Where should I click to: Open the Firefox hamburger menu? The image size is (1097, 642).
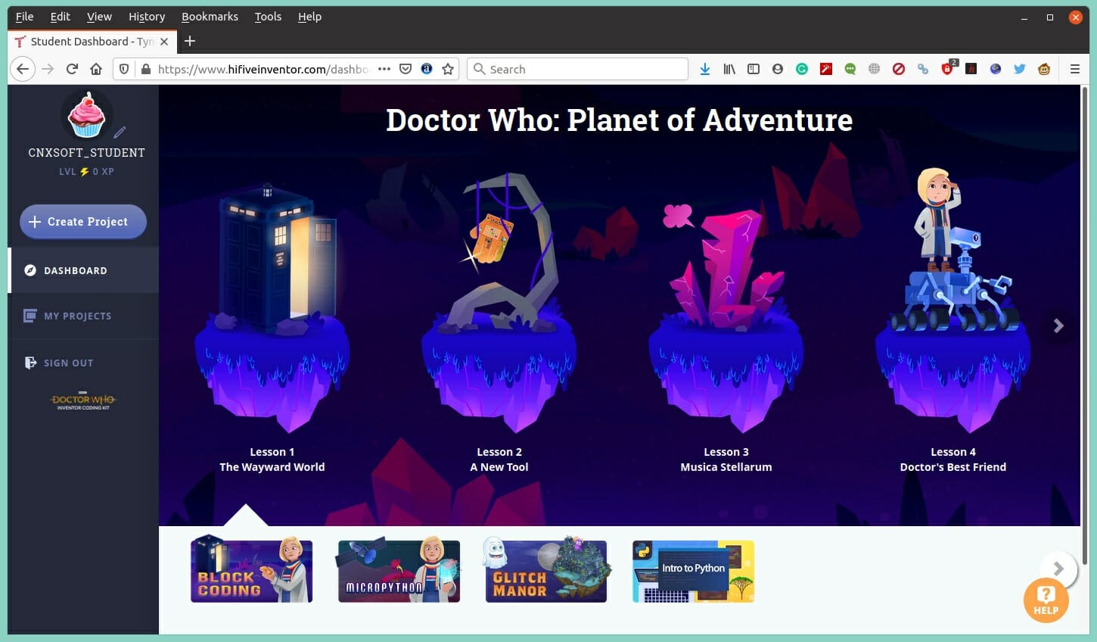point(1074,69)
